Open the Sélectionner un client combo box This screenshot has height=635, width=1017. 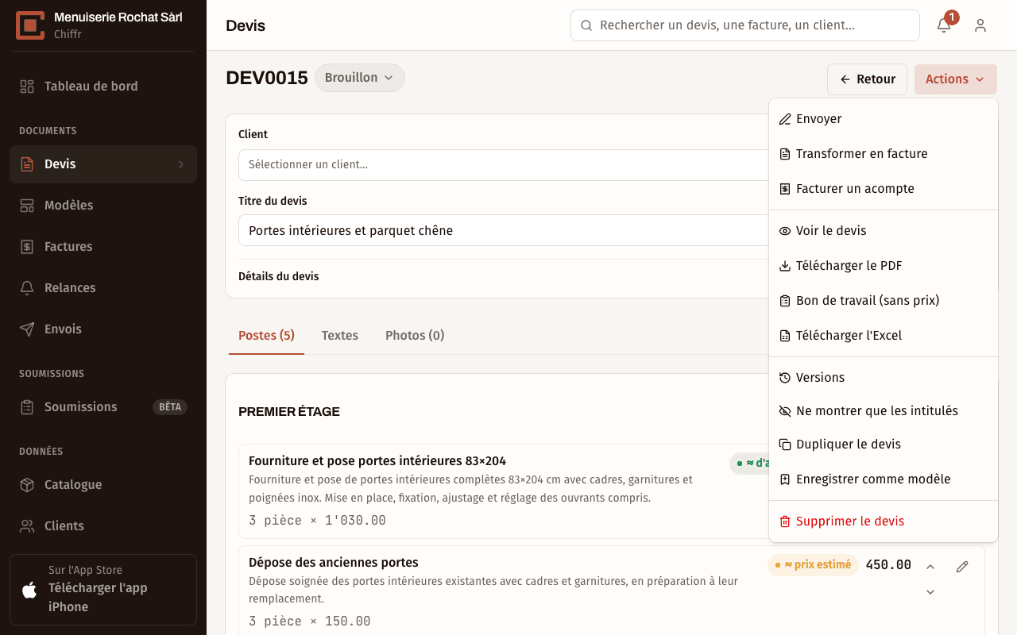tap(504, 165)
